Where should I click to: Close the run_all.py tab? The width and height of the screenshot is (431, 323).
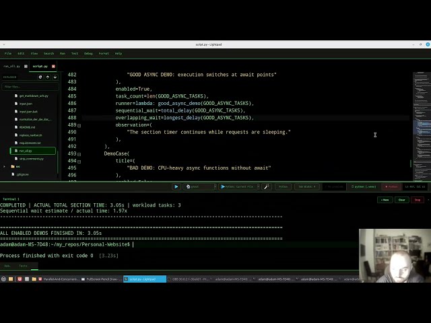pyautogui.click(x=26, y=66)
